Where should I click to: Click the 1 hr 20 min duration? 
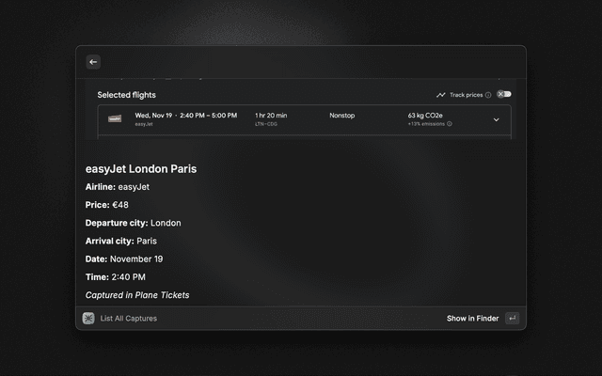click(271, 116)
